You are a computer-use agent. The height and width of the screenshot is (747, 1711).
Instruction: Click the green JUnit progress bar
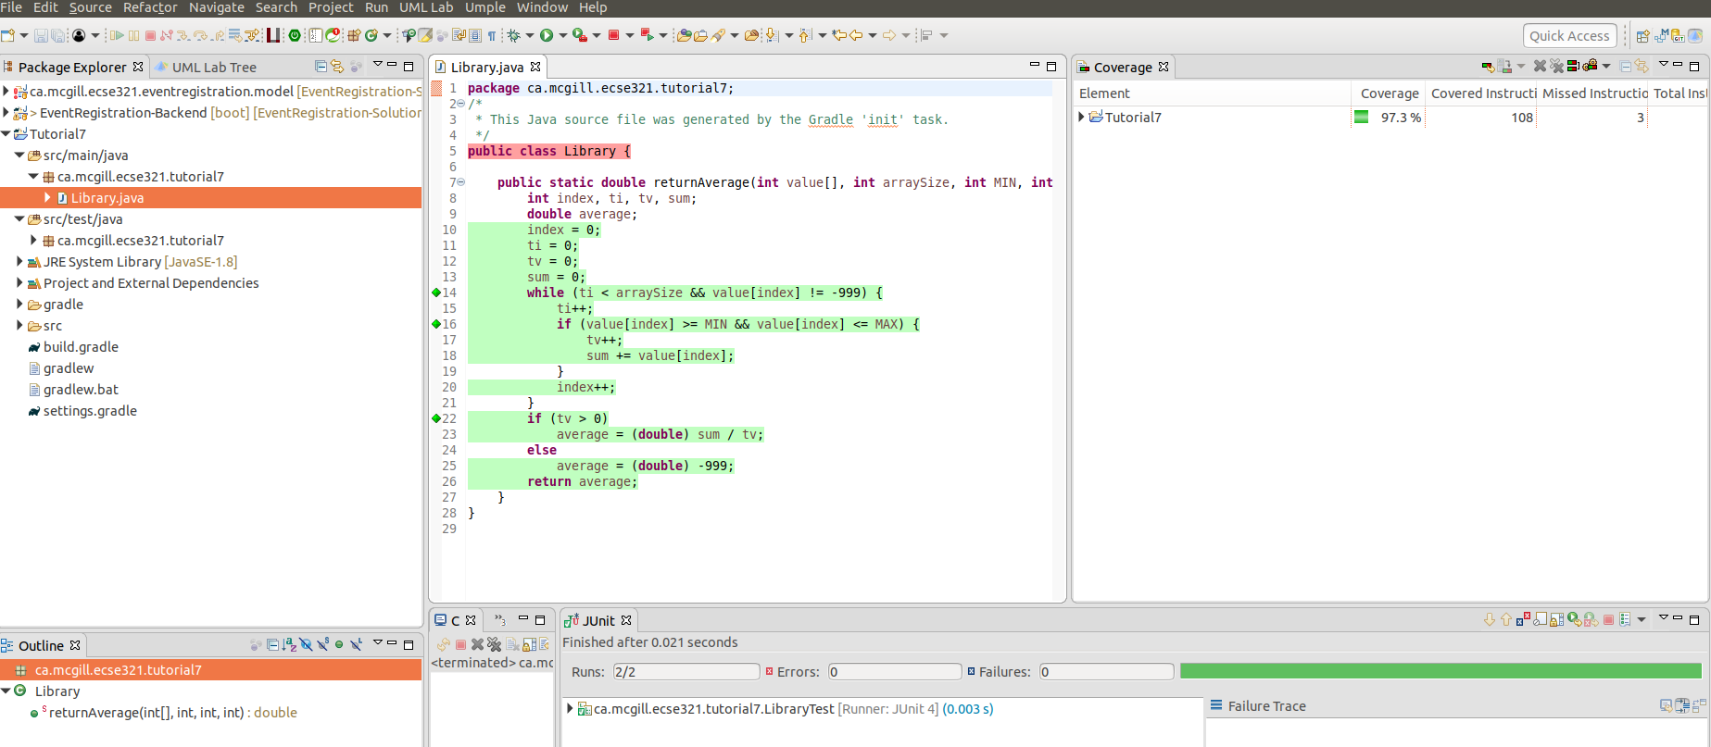[1440, 671]
